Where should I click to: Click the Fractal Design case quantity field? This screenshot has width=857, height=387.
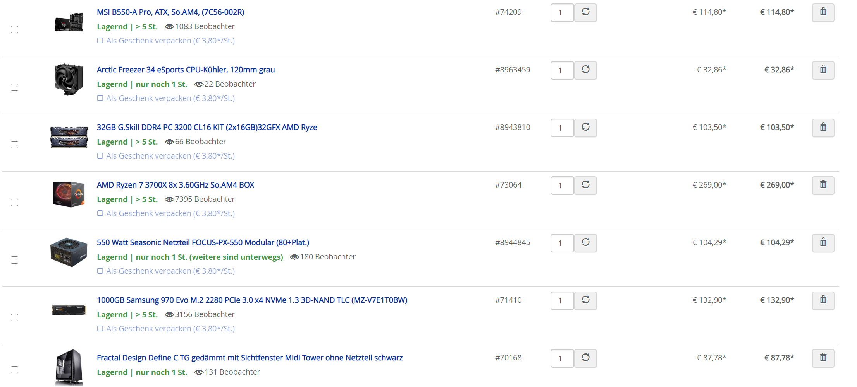tap(562, 358)
